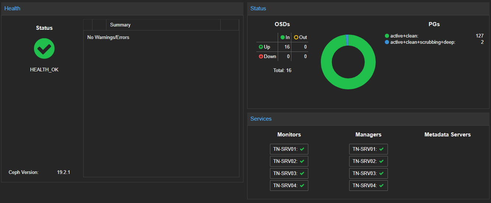The image size is (491, 203).
Task: Select the TN-SRV02 monitor box
Action: click(x=289, y=161)
